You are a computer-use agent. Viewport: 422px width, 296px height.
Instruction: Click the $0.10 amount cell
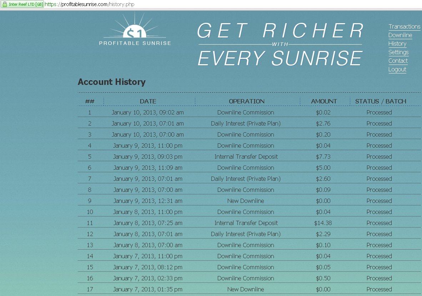[x=323, y=245]
